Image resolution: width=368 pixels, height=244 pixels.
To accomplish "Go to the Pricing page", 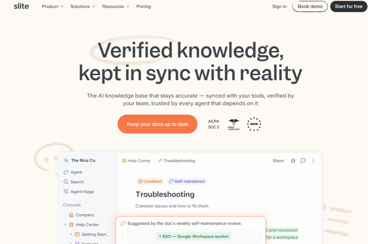I will pyautogui.click(x=143, y=6).
